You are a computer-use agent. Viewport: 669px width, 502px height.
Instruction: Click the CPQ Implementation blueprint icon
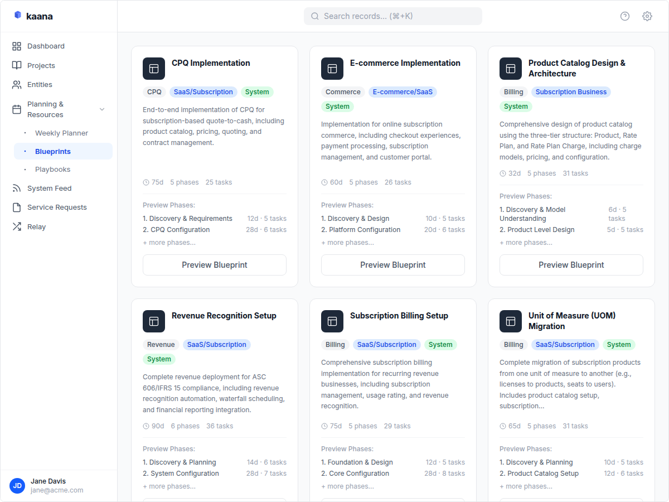(154, 69)
